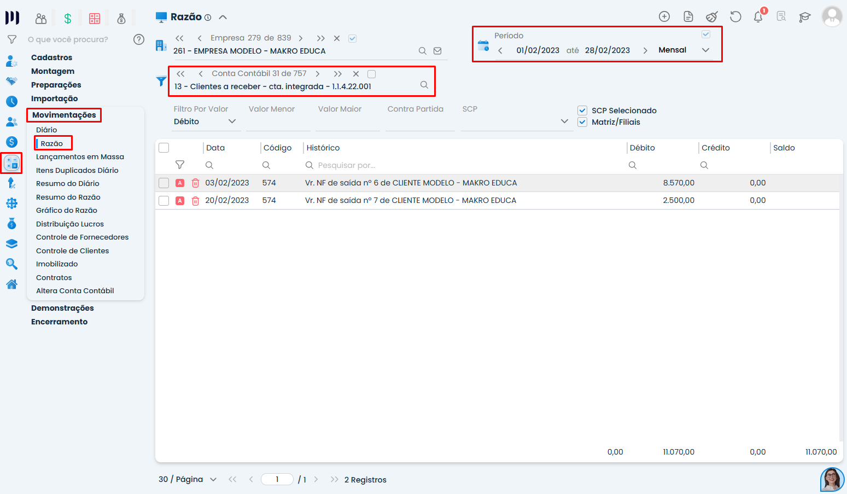This screenshot has width=847, height=494.
Task: Open the SCP dropdown
Action: click(516, 121)
